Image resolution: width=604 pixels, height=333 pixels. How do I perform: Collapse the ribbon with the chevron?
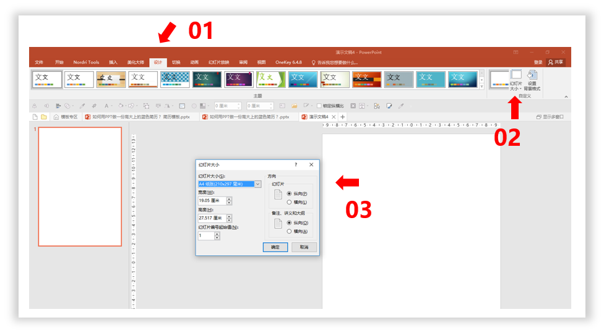tap(566, 97)
